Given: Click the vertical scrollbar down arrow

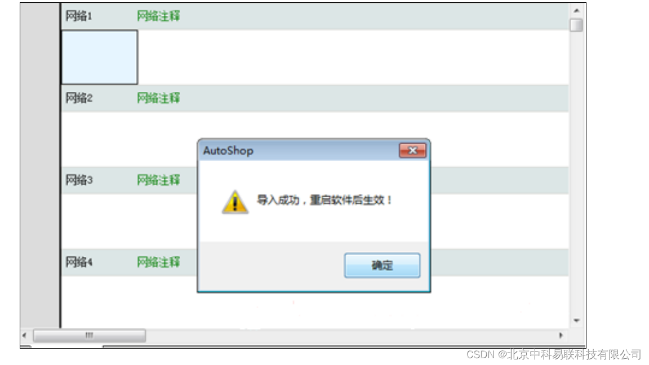Looking at the screenshot, I should (x=576, y=321).
